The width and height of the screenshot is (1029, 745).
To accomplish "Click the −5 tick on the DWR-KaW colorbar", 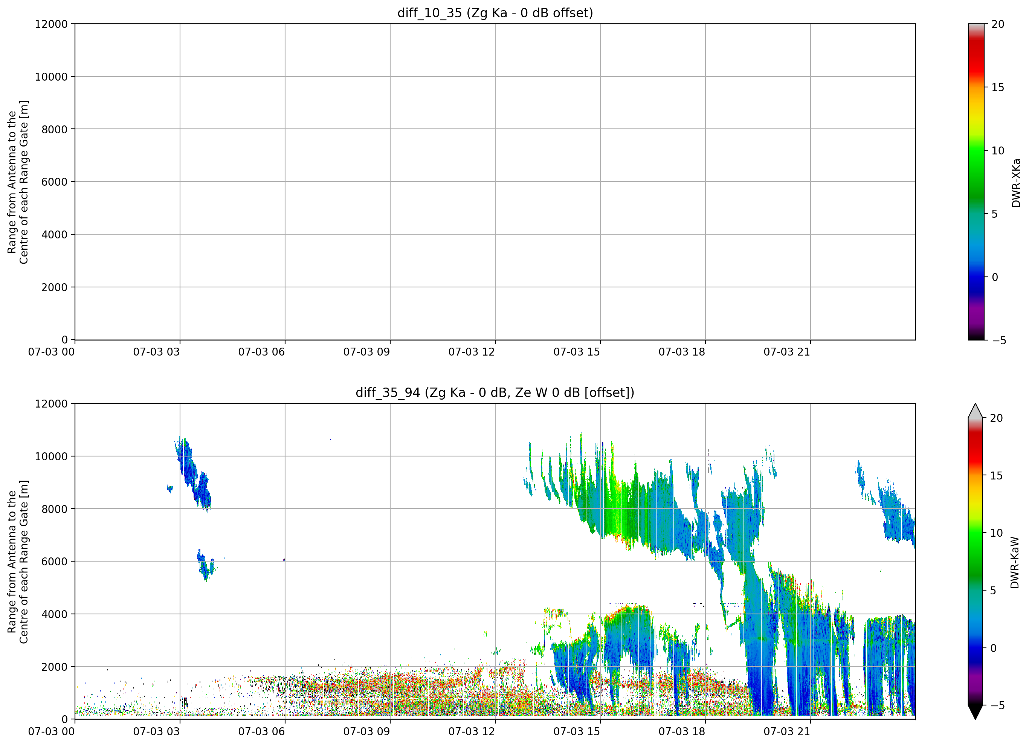I will 997,705.
